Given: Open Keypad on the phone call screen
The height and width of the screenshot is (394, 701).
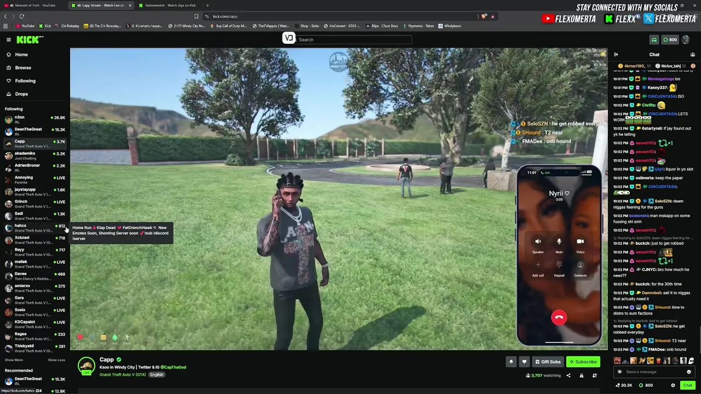Looking at the screenshot, I should (559, 265).
